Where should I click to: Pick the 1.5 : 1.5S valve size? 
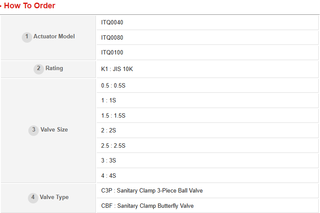[113, 115]
